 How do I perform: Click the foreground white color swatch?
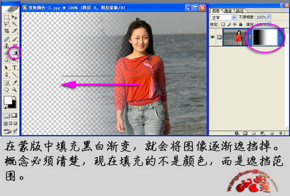click(8, 100)
